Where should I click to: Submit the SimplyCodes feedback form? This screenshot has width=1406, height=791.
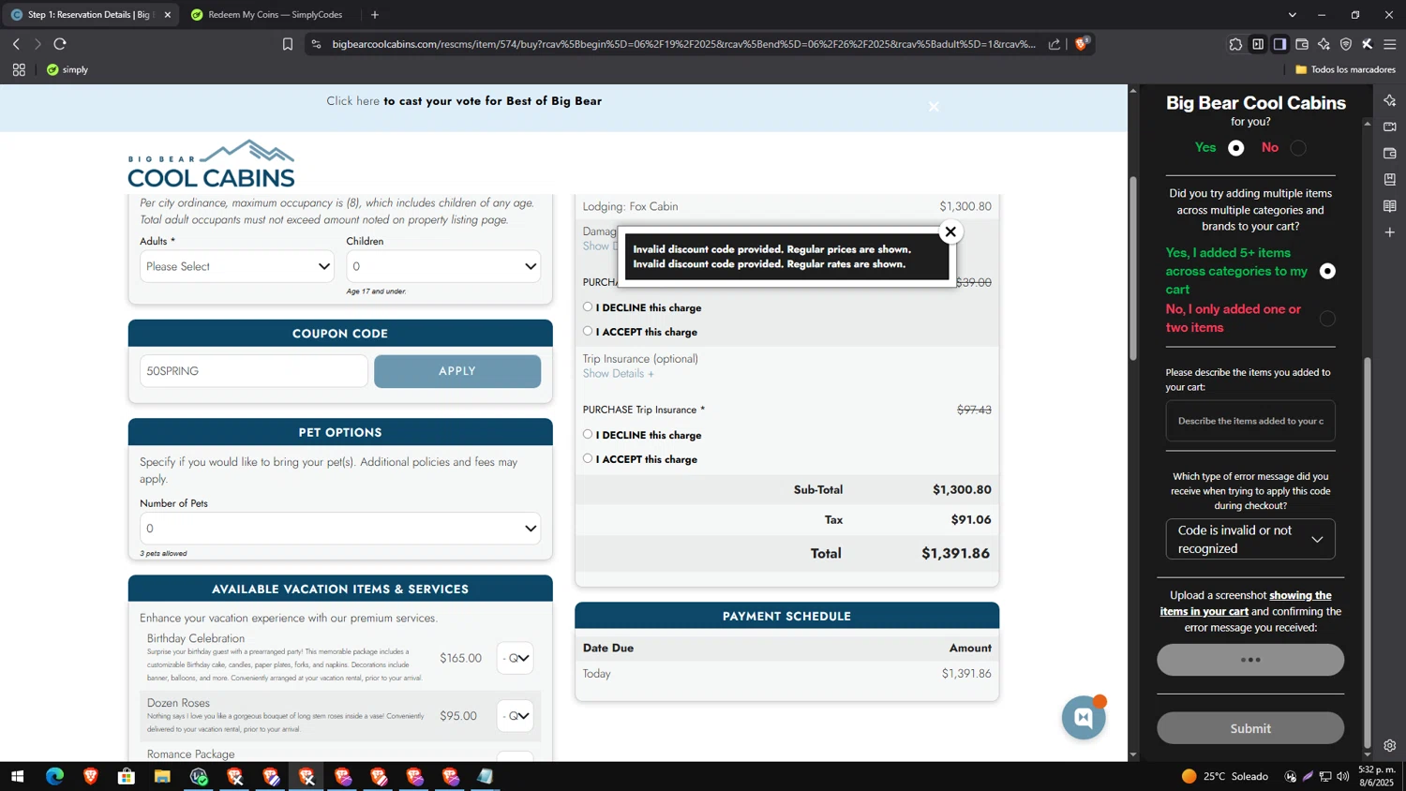(x=1250, y=728)
